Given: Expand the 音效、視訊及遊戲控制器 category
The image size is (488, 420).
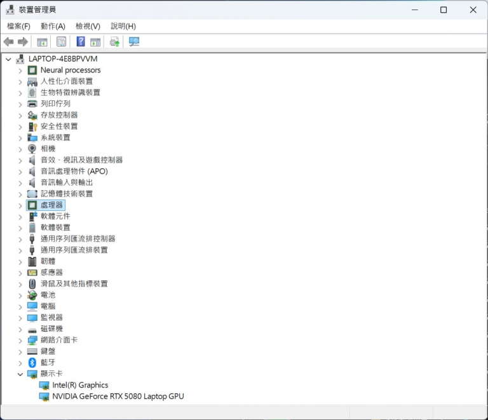Looking at the screenshot, I should pyautogui.click(x=20, y=161).
